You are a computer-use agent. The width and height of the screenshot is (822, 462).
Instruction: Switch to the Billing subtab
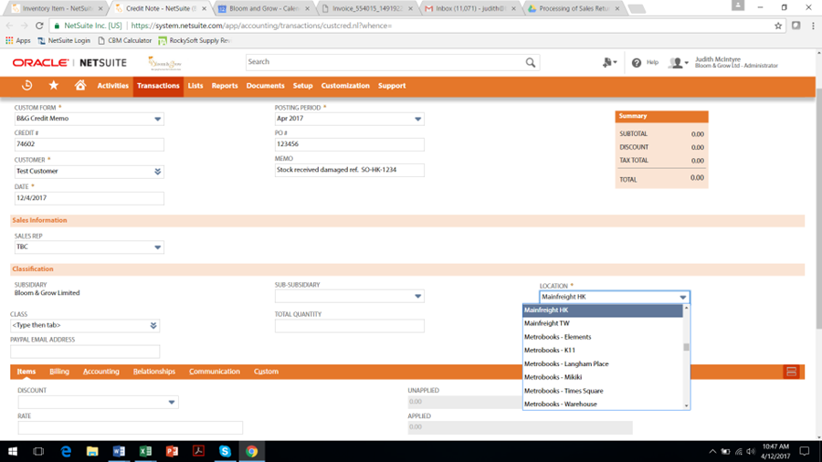pyautogui.click(x=59, y=372)
